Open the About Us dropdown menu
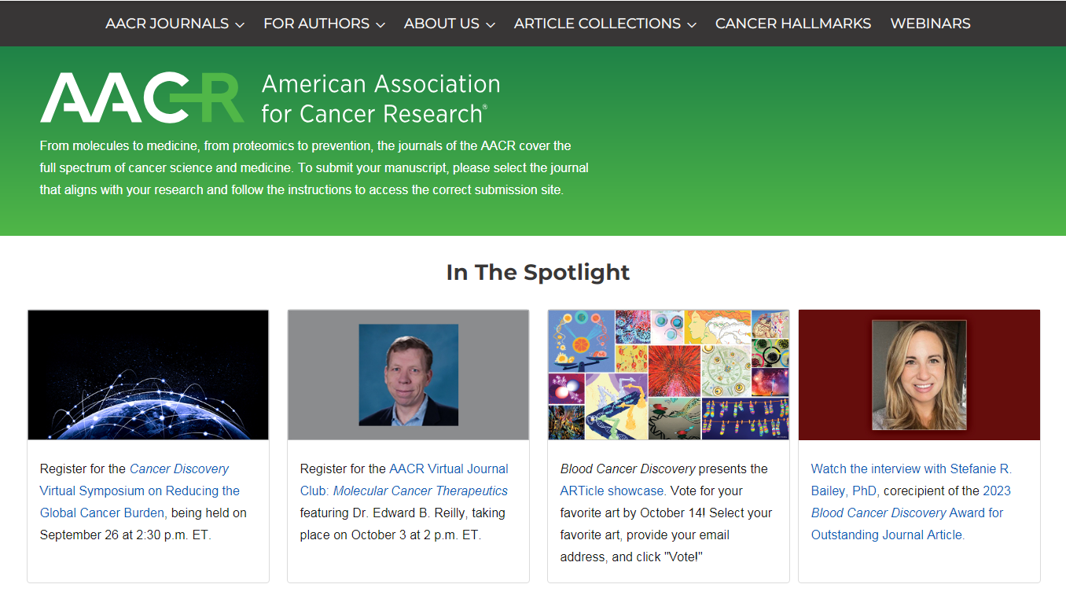Viewport: 1066px width, 610px height. click(449, 24)
